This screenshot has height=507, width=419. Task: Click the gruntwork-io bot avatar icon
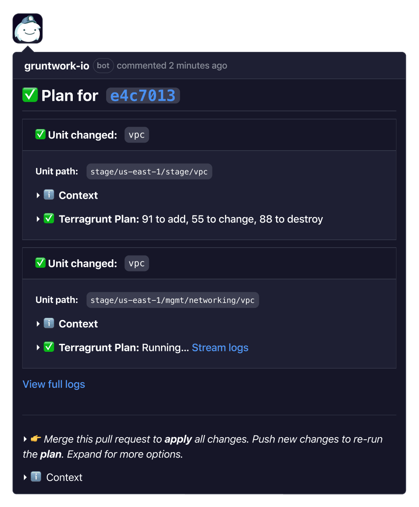pos(28,28)
